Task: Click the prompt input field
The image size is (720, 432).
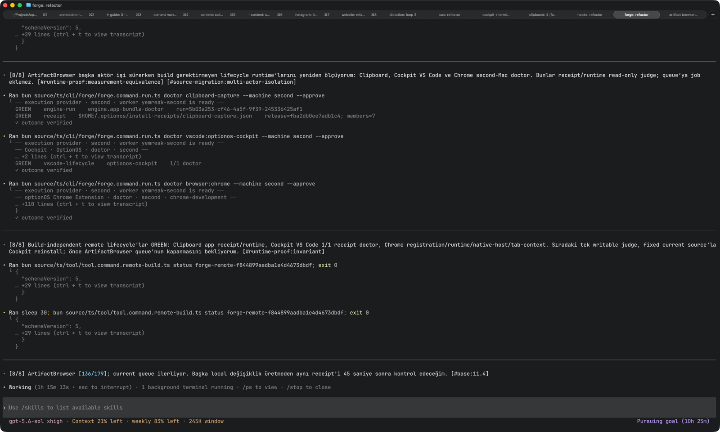Action: [x=359, y=408]
